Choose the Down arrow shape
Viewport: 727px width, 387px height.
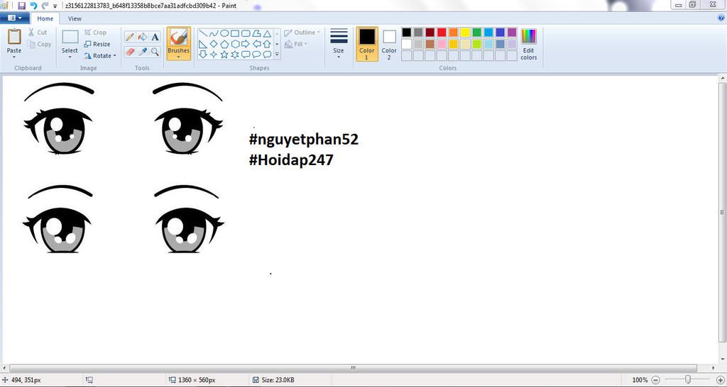[203, 54]
